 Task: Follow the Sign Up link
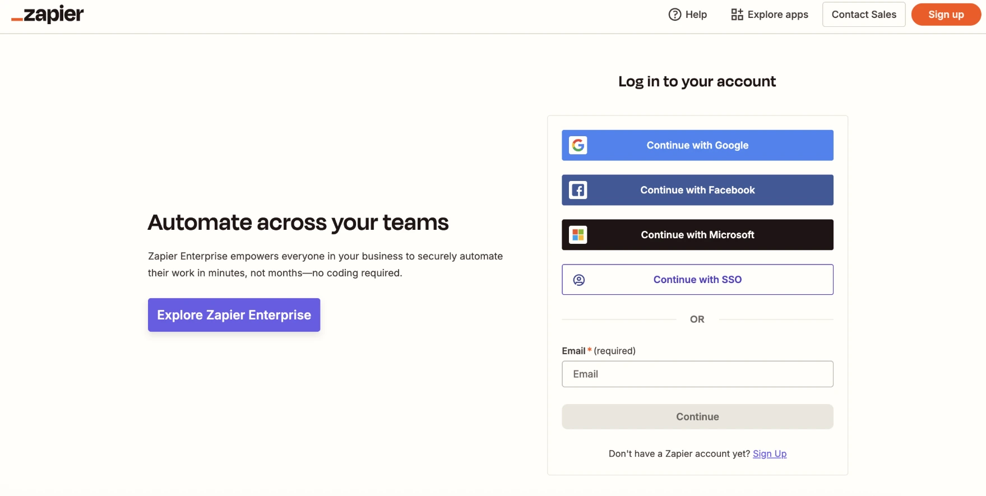[x=770, y=454]
